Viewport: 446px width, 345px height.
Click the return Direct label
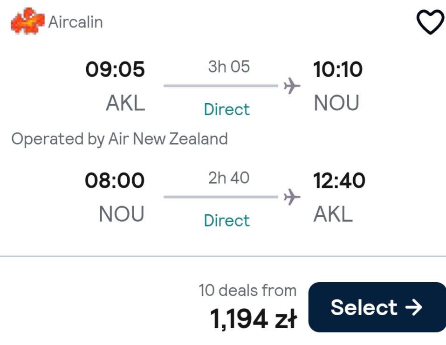(226, 221)
